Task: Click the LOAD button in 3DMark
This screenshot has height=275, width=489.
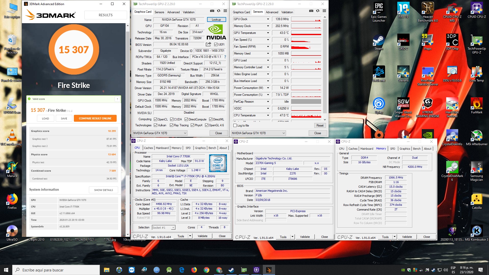Action: [45, 118]
